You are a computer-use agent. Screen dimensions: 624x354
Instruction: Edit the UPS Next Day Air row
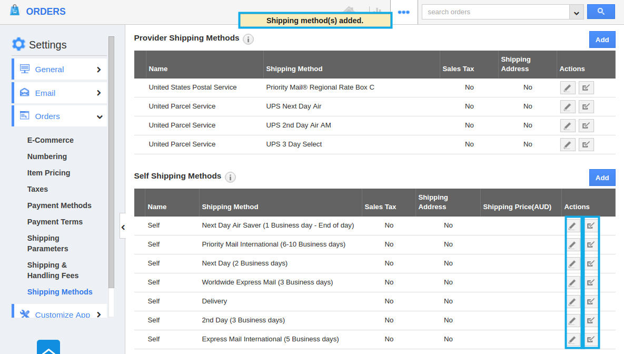point(568,106)
